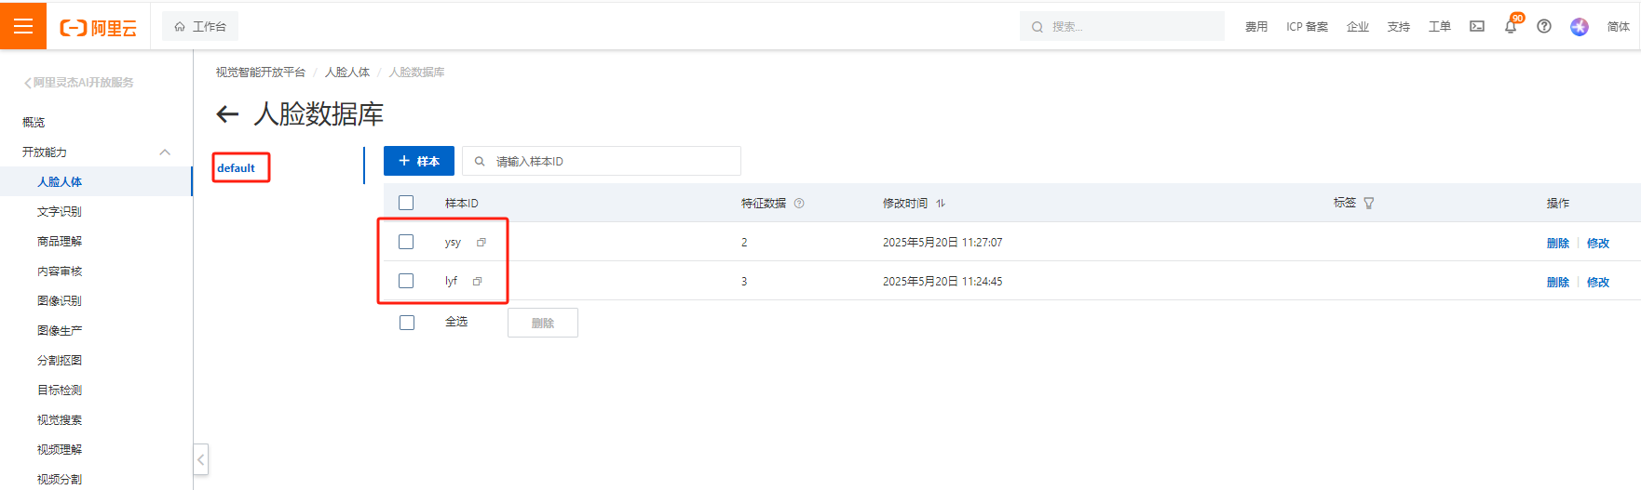Check the ysy sample checkbox
The width and height of the screenshot is (1641, 490).
click(x=406, y=242)
